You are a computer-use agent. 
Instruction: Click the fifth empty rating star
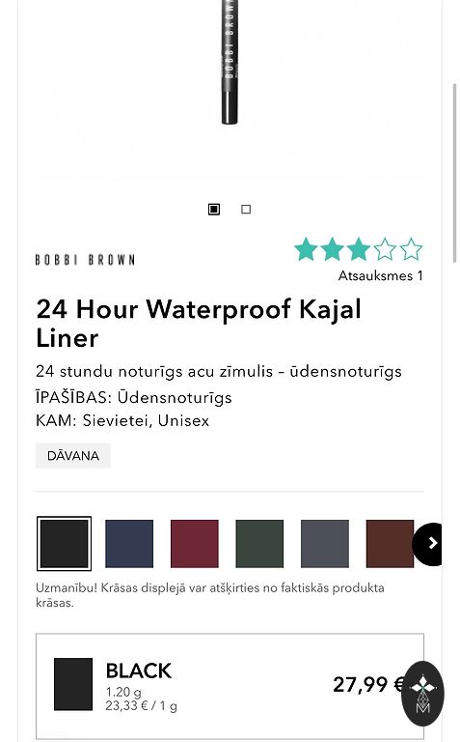coord(411,249)
